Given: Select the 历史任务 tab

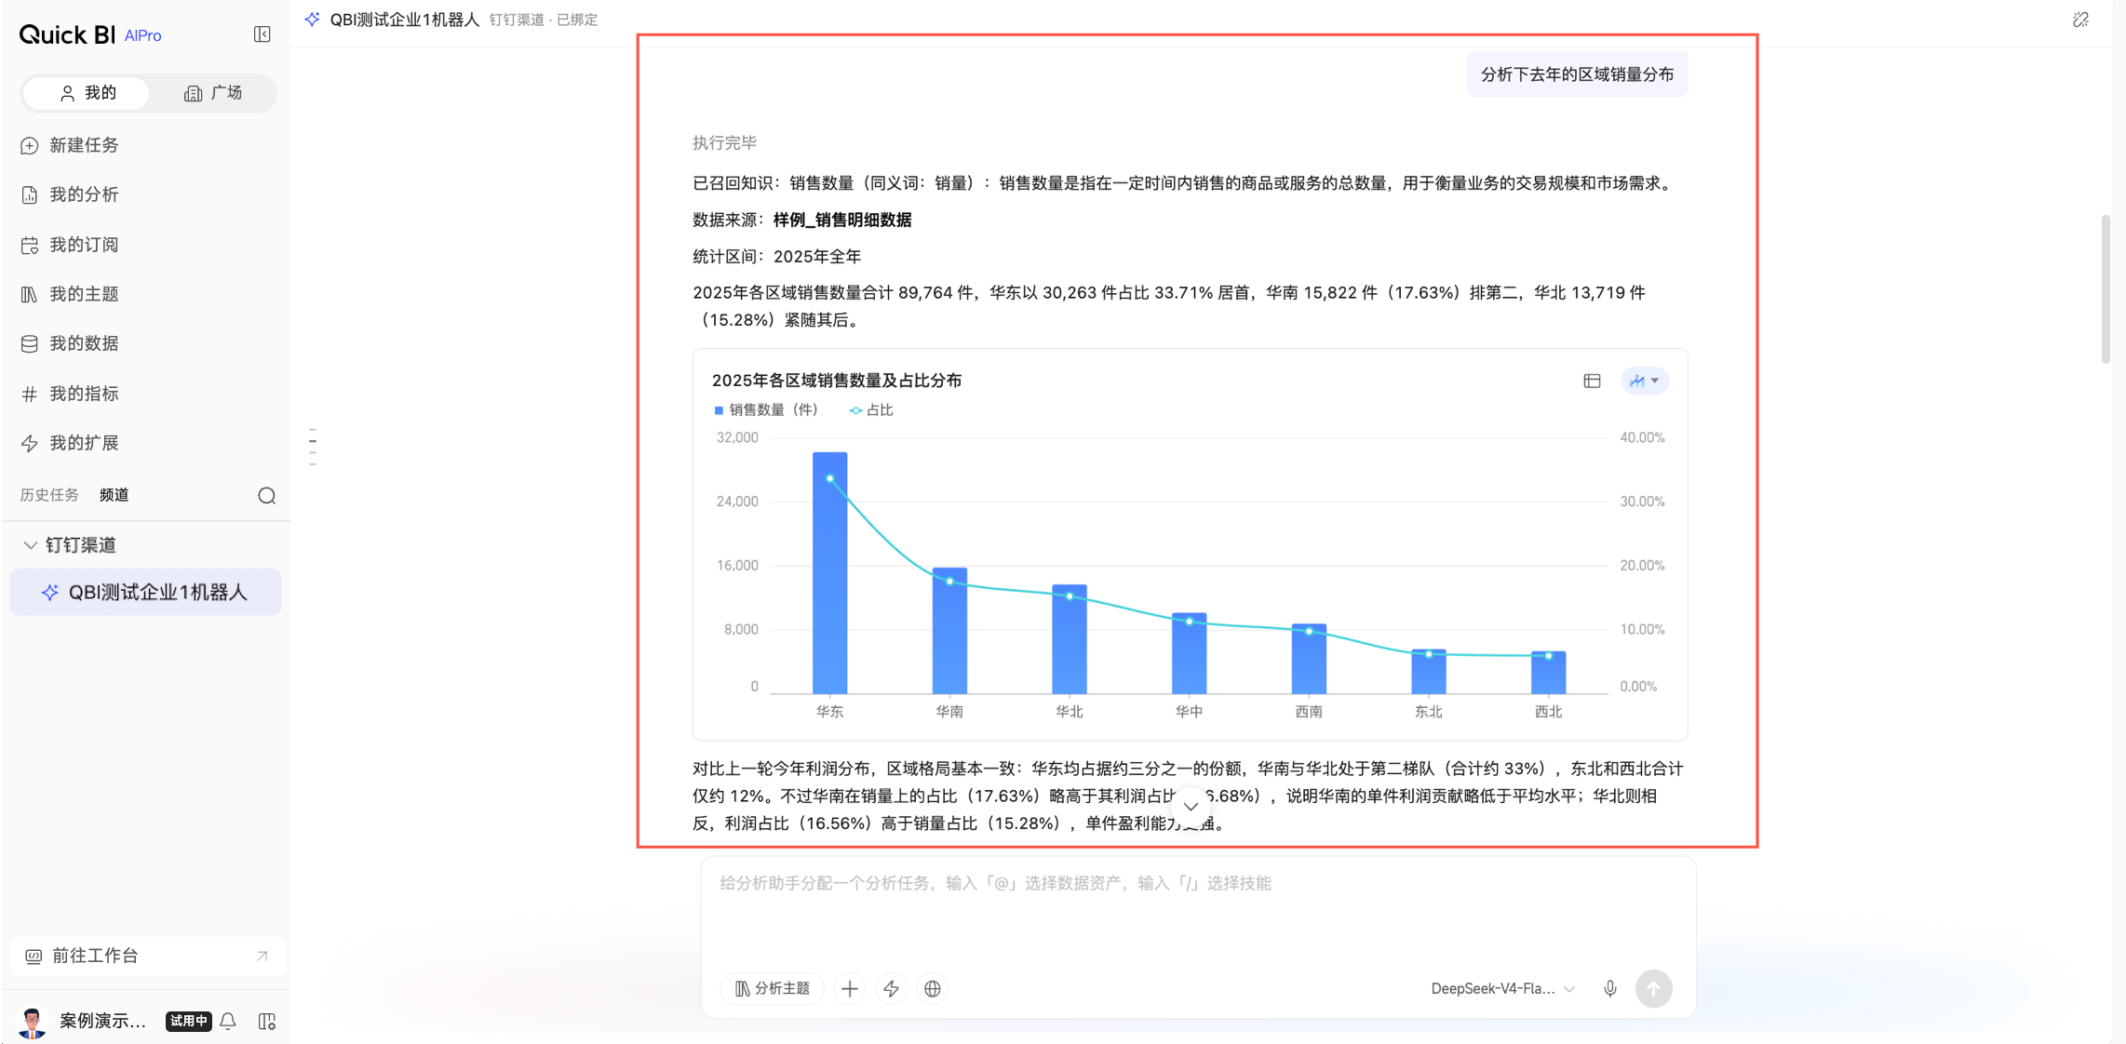Looking at the screenshot, I should point(49,495).
